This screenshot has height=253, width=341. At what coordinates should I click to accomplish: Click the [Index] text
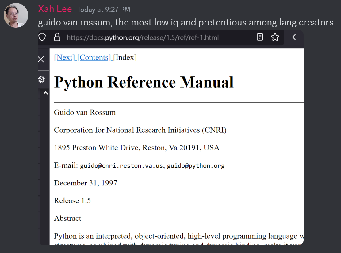tap(125, 57)
